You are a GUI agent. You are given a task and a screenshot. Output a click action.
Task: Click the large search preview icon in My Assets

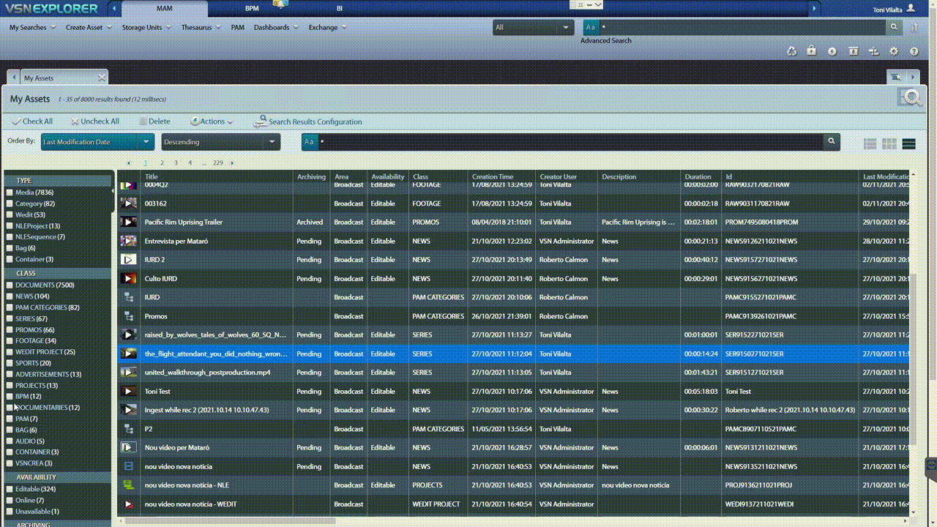(x=910, y=98)
